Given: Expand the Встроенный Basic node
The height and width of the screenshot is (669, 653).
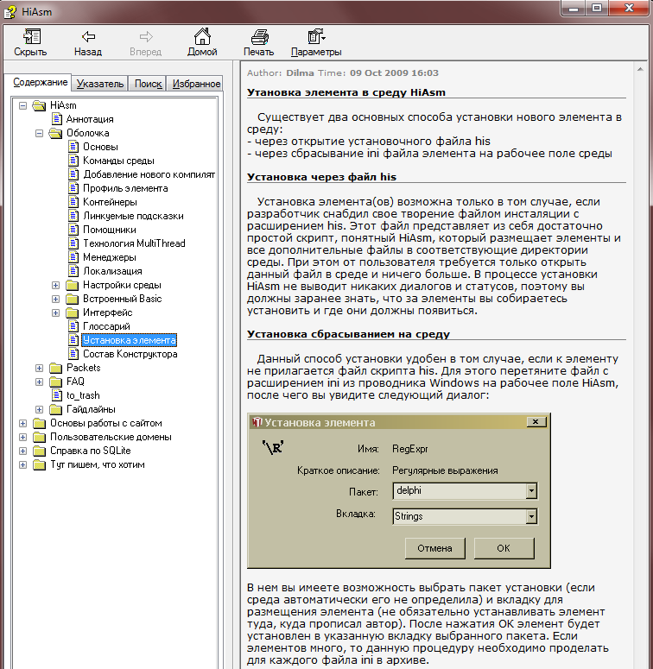Looking at the screenshot, I should 55,299.
